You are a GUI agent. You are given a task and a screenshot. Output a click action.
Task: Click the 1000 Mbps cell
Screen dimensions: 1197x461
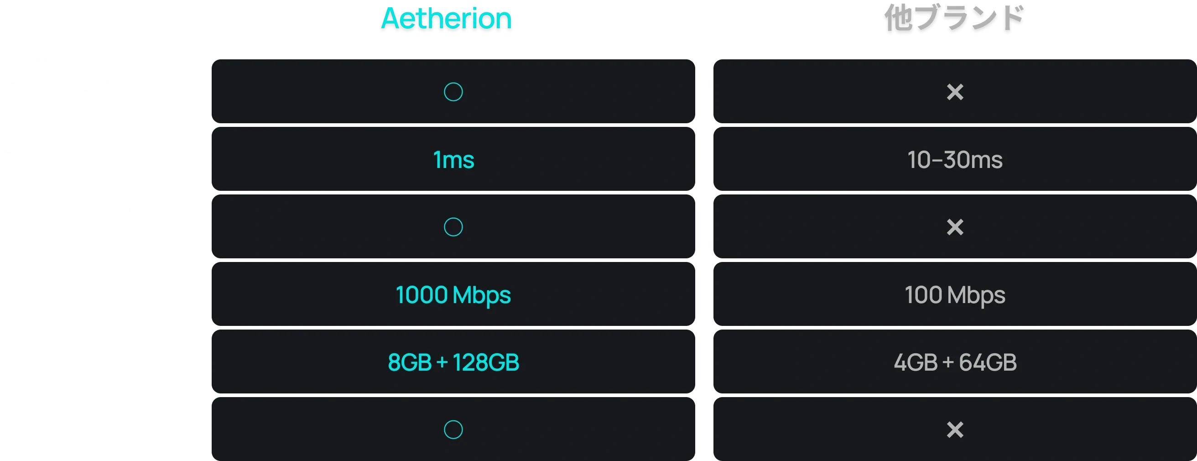453,294
